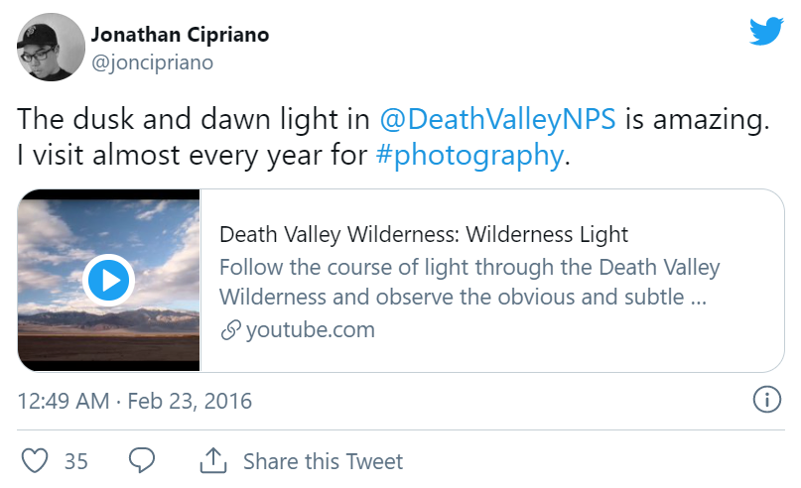801x488 pixels.
Task: Click the Jonathan Cipriano display name
Action: coord(180,35)
